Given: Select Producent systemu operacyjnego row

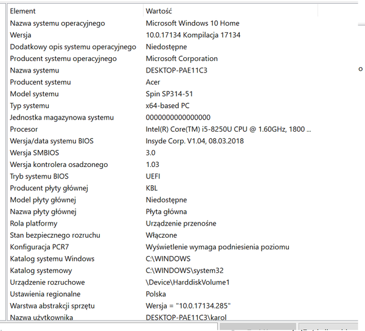Looking at the screenshot, I should click(63, 59).
